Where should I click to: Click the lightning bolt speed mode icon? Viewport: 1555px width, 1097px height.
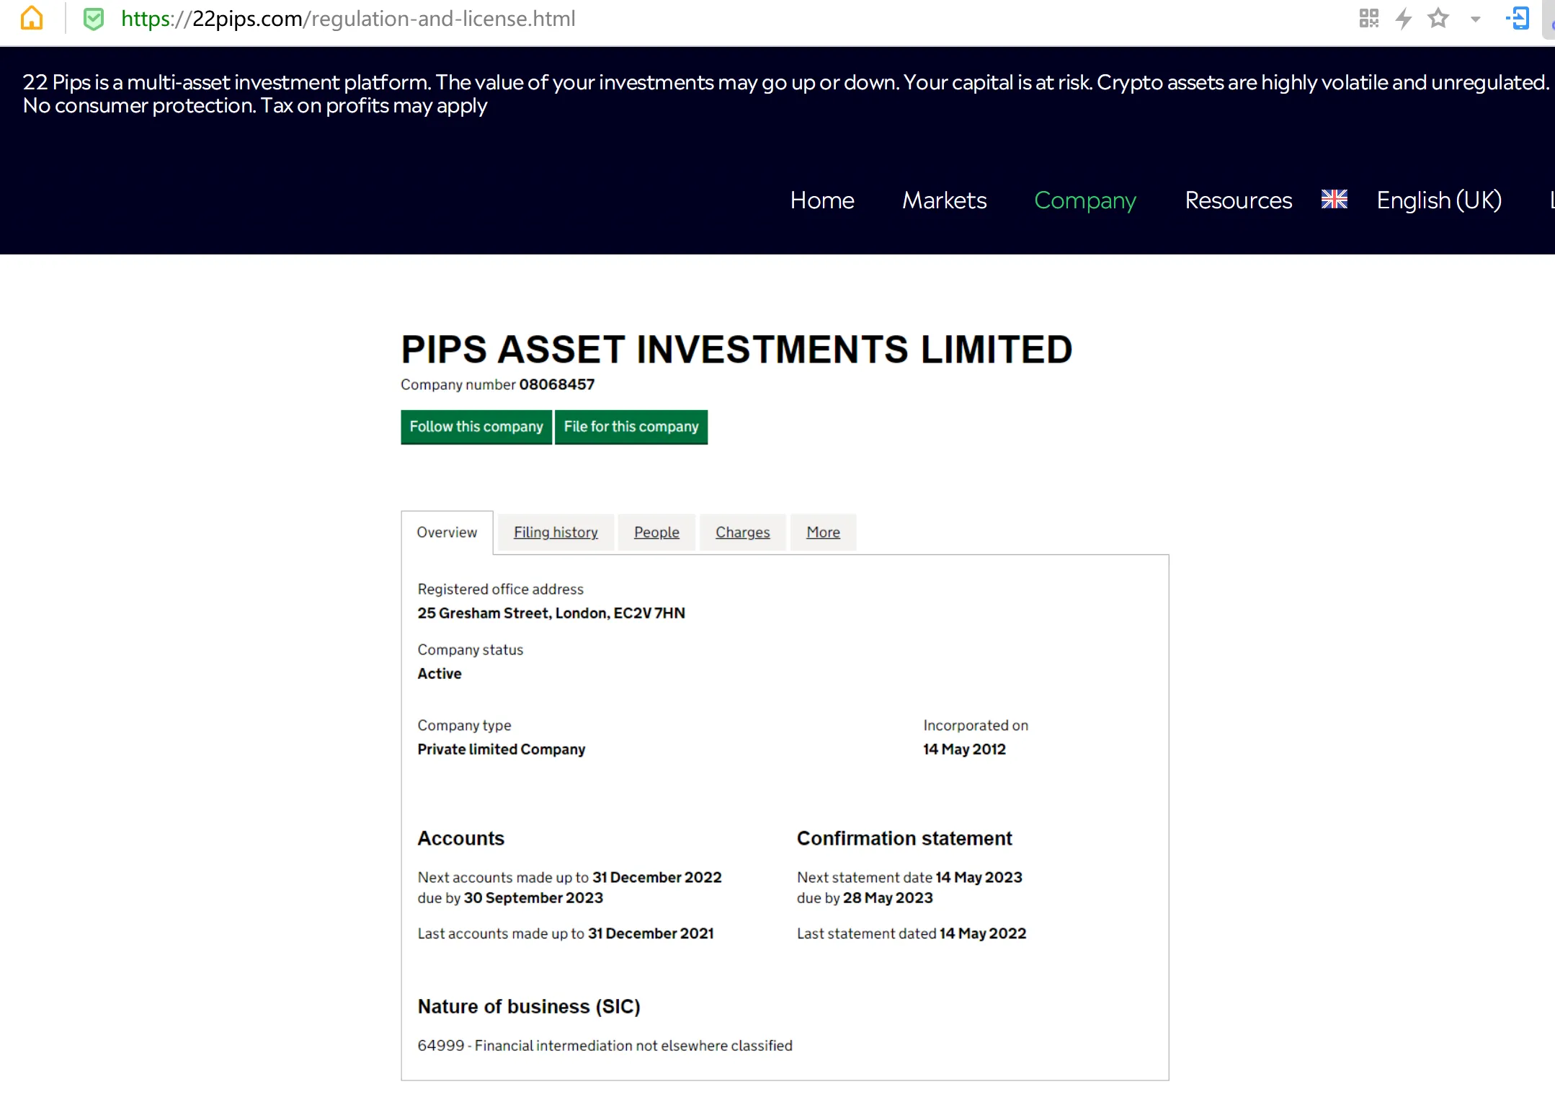(x=1404, y=18)
